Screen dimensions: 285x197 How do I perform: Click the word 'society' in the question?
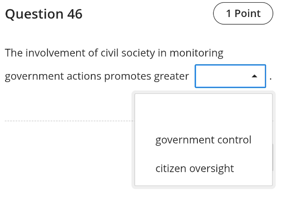[x=138, y=53]
